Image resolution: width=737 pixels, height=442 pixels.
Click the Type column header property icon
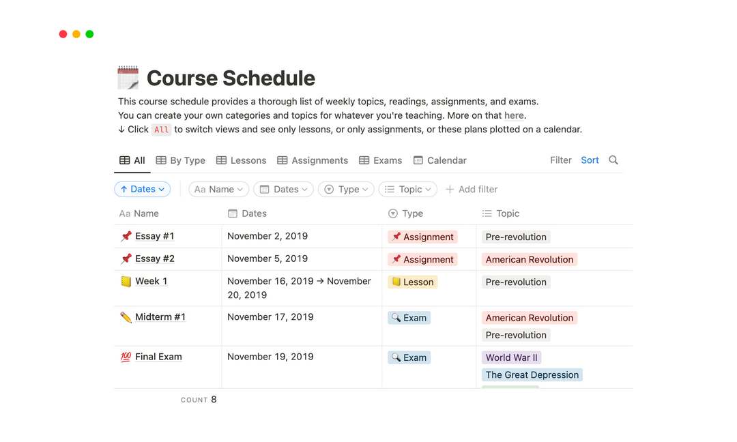(x=392, y=213)
